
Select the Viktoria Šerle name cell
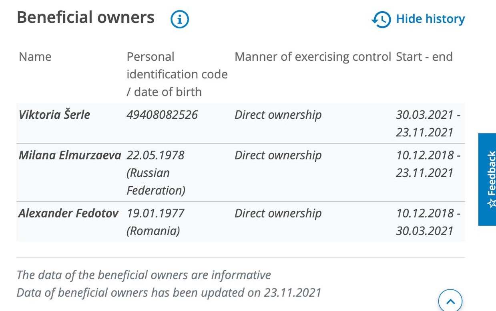tap(54, 115)
